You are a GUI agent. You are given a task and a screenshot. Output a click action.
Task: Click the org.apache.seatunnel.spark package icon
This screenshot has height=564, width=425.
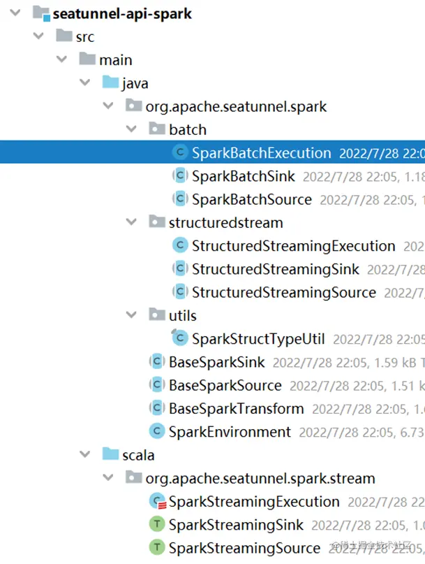(x=134, y=105)
